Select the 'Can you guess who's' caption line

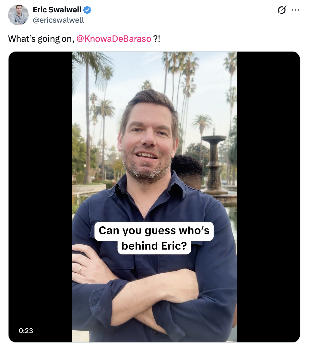pyautogui.click(x=154, y=231)
